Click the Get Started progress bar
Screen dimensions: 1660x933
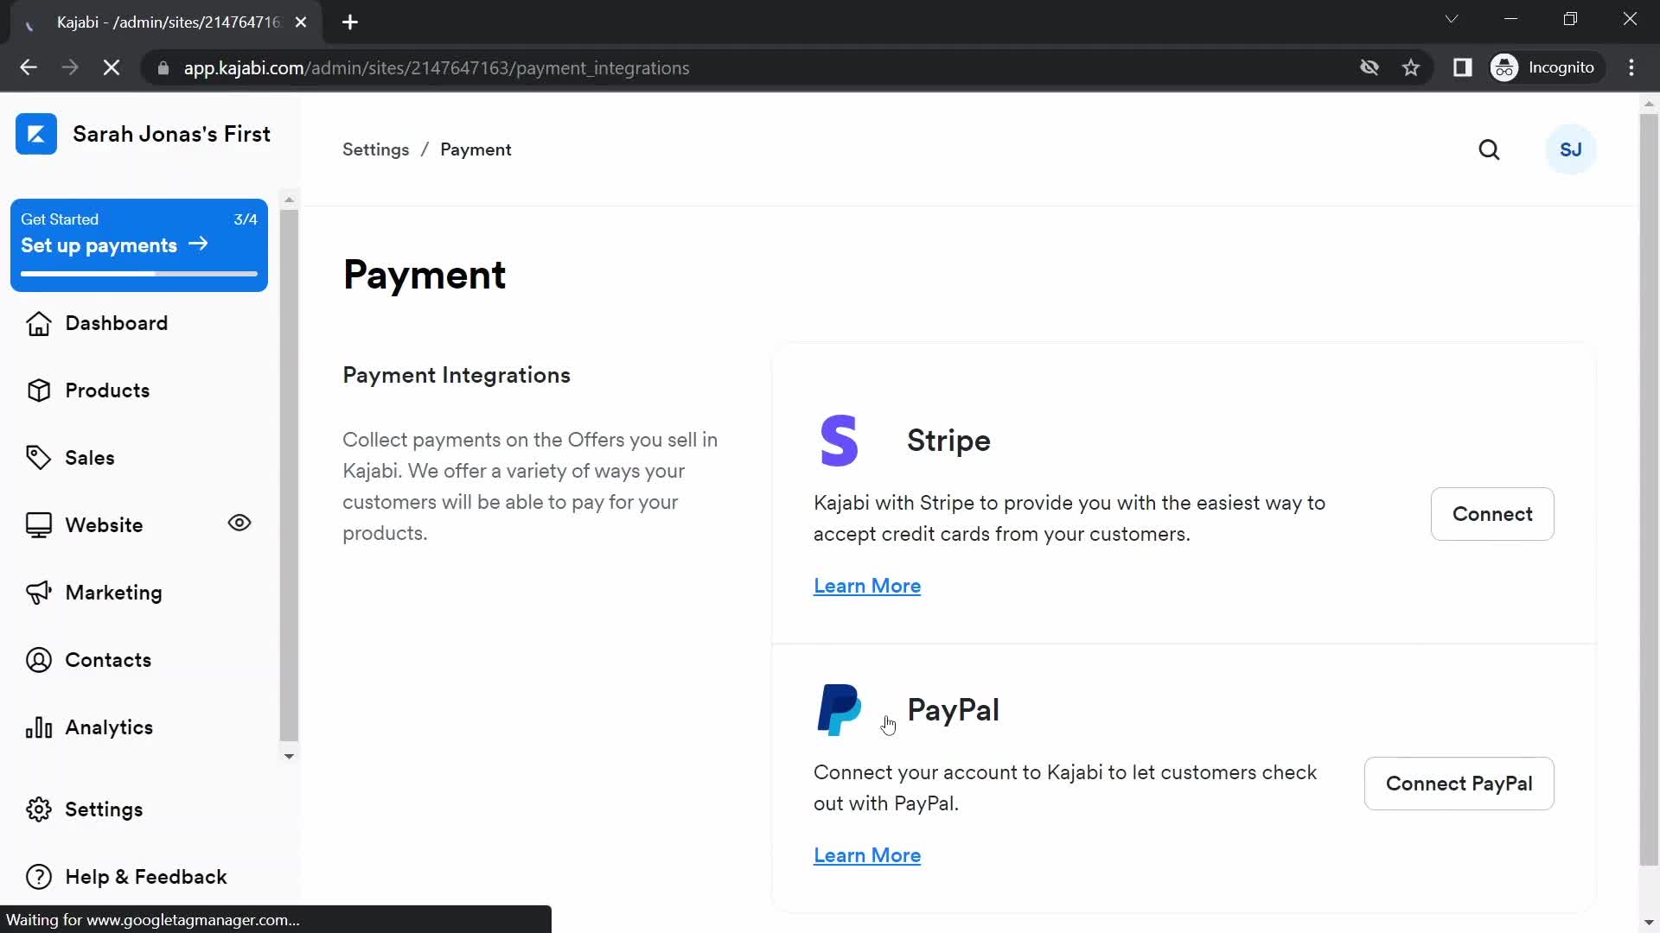139,274
